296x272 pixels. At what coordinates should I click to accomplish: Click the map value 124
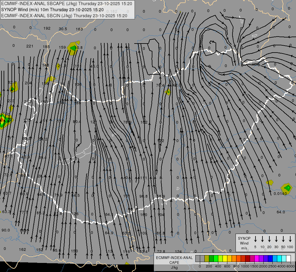(178, 251)
